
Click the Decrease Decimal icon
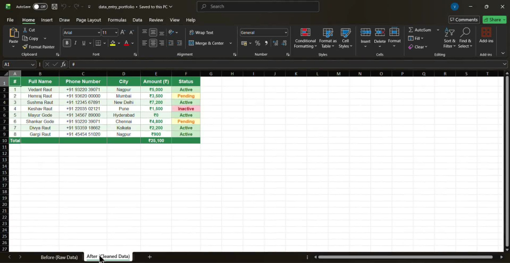[x=284, y=43]
